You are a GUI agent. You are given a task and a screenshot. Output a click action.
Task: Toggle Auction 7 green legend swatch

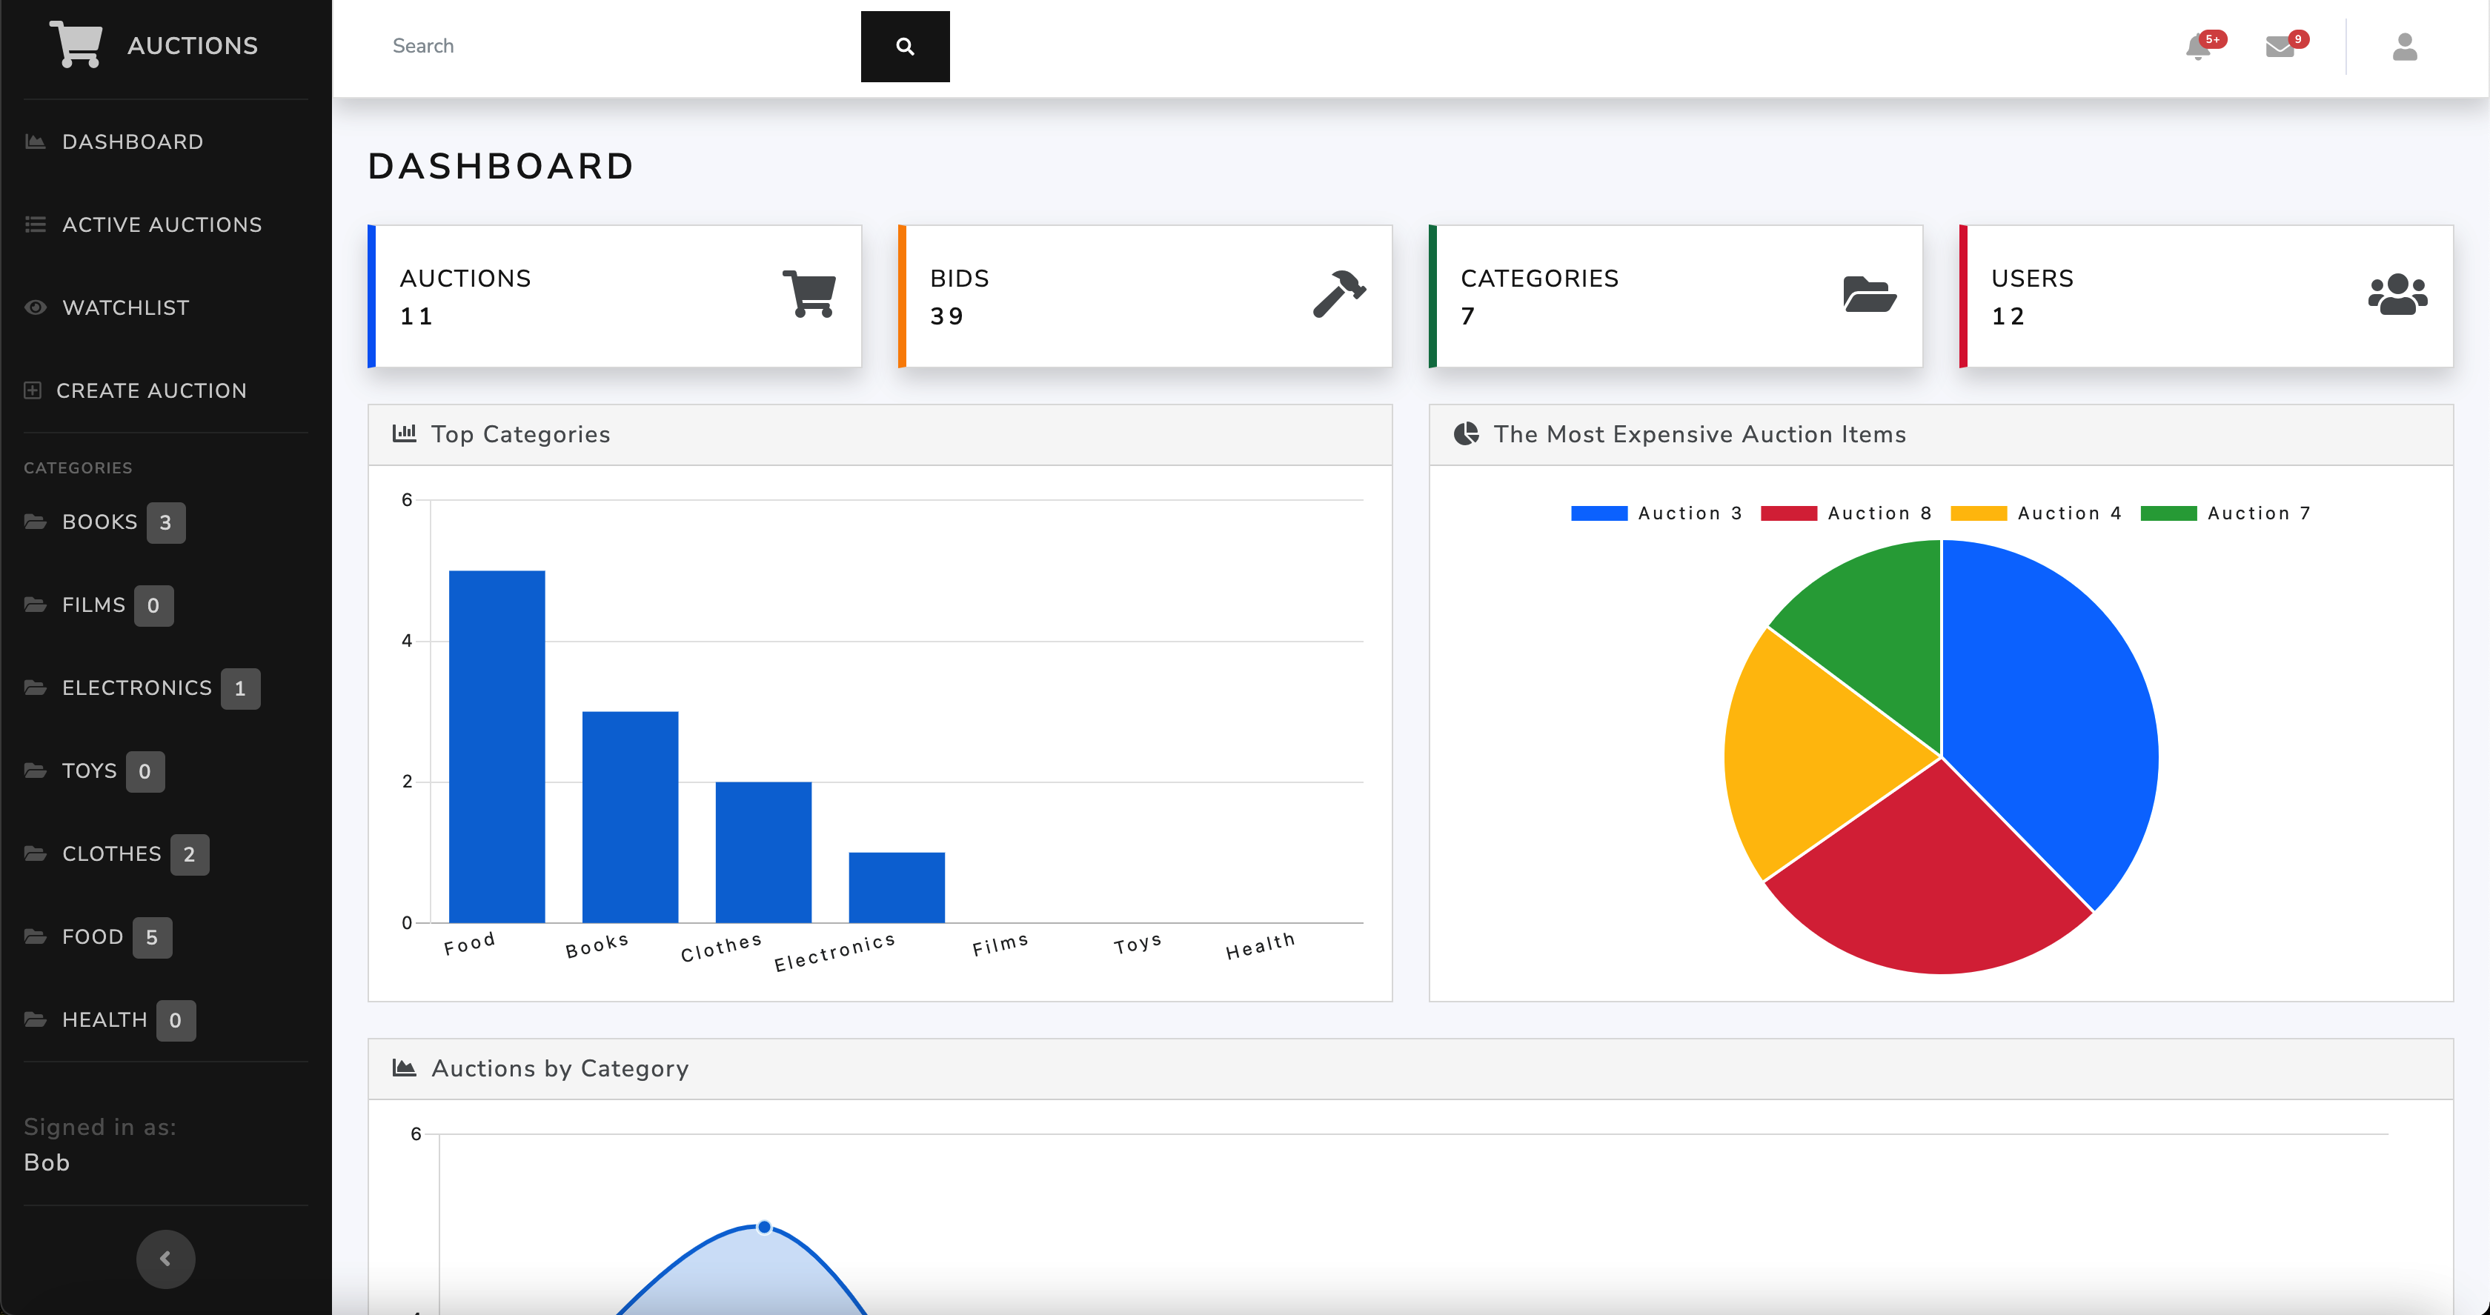pos(2168,513)
